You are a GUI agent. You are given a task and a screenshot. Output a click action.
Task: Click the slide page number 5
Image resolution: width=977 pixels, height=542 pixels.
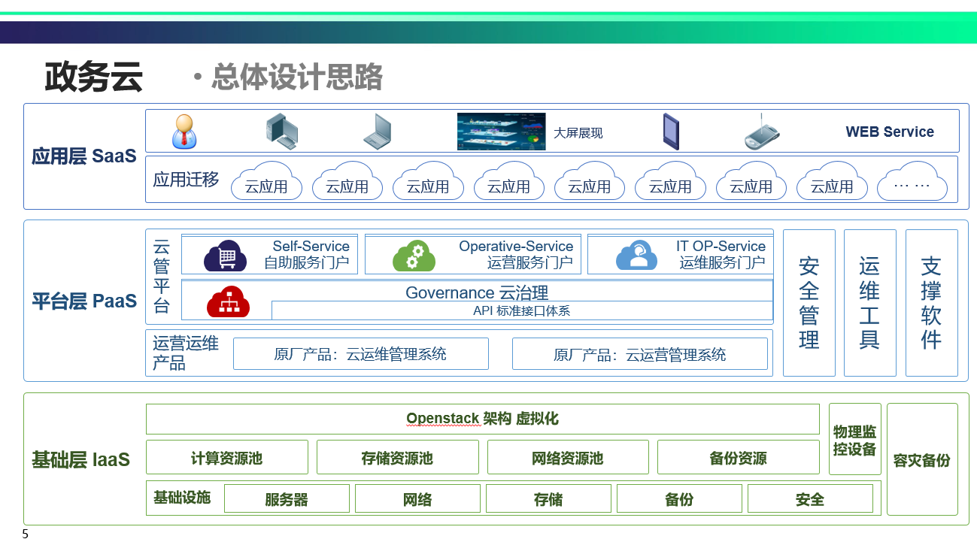(x=26, y=534)
